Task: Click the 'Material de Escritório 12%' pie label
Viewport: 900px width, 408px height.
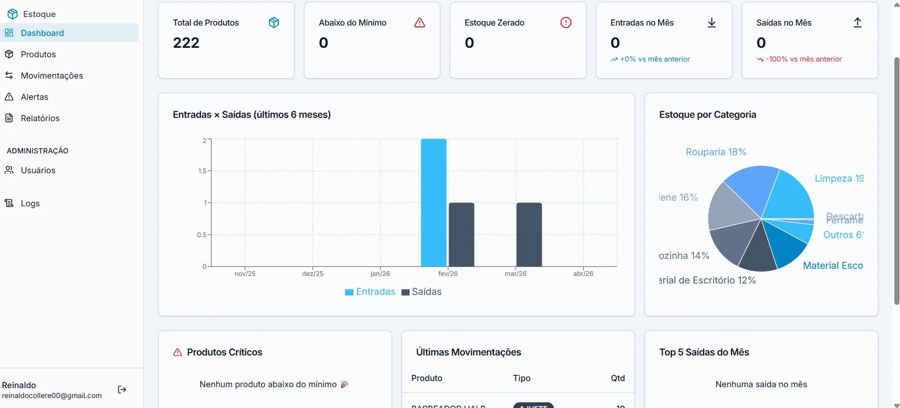Action: pyautogui.click(x=707, y=280)
